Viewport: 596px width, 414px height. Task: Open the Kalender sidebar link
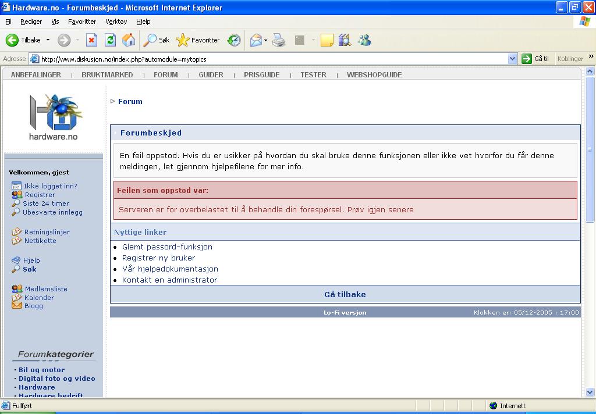point(39,298)
